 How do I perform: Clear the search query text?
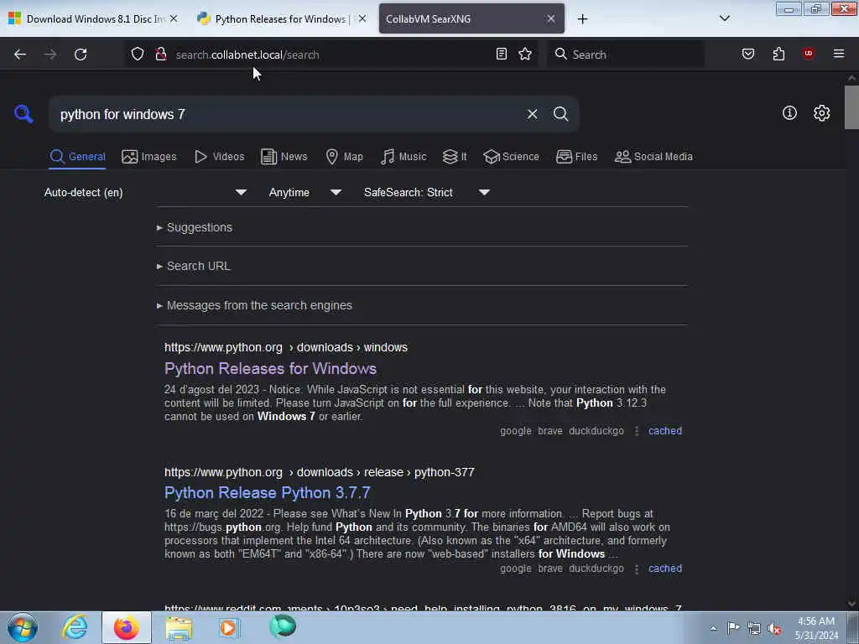(x=532, y=114)
